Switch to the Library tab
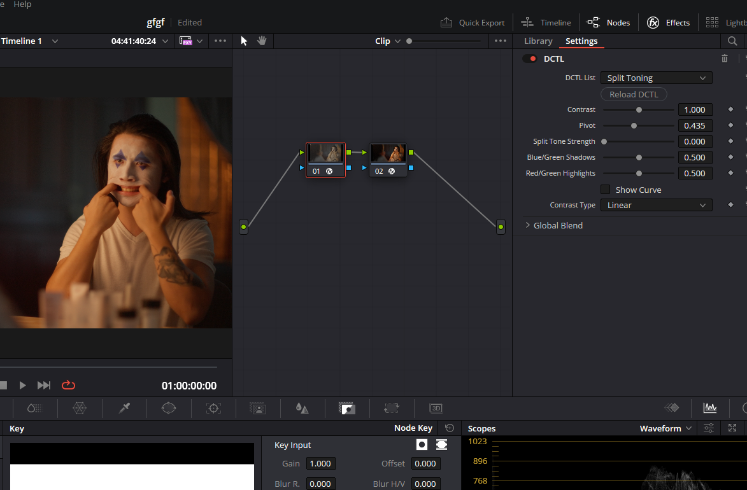Screen dimensions: 747x490 point(538,40)
